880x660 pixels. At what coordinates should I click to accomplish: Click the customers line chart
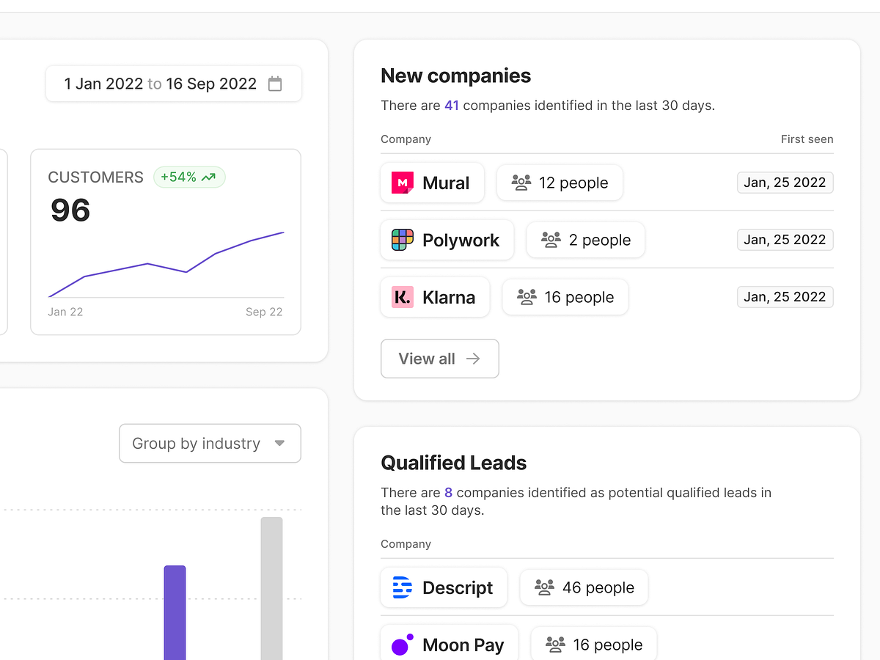pyautogui.click(x=166, y=265)
